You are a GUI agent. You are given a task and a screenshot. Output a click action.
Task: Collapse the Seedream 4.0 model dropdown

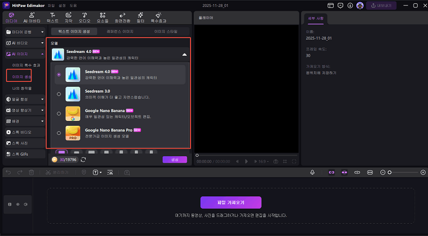(185, 55)
